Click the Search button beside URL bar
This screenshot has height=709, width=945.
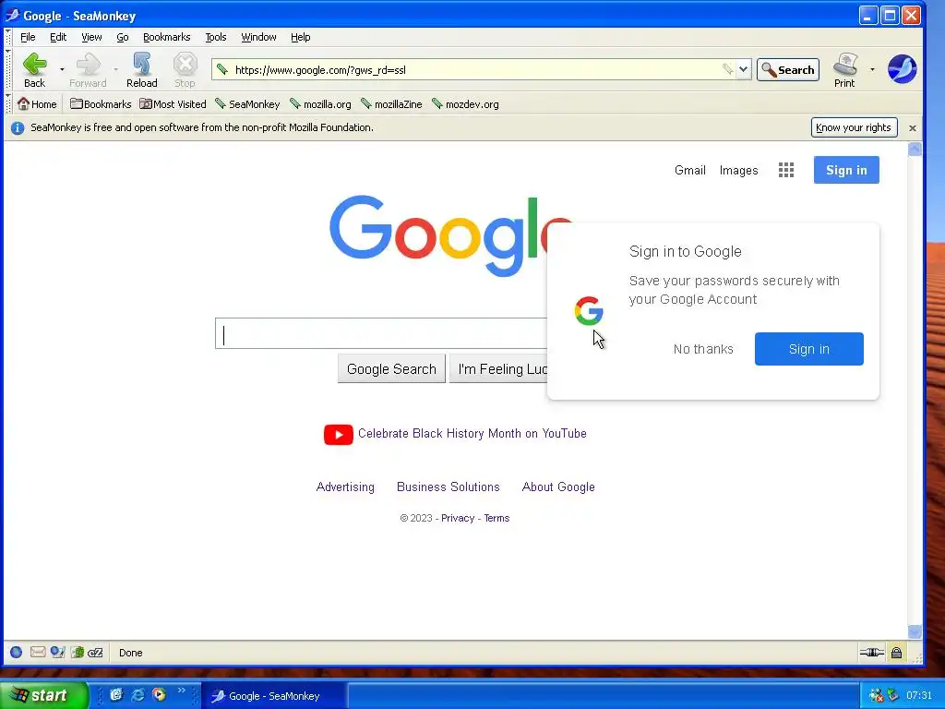click(x=788, y=70)
